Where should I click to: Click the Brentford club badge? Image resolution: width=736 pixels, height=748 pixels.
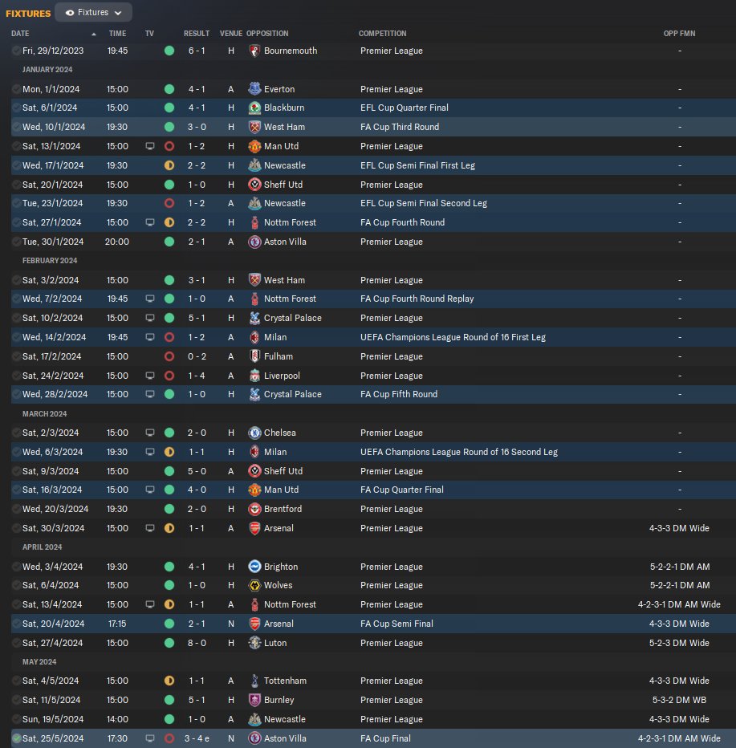(x=254, y=509)
